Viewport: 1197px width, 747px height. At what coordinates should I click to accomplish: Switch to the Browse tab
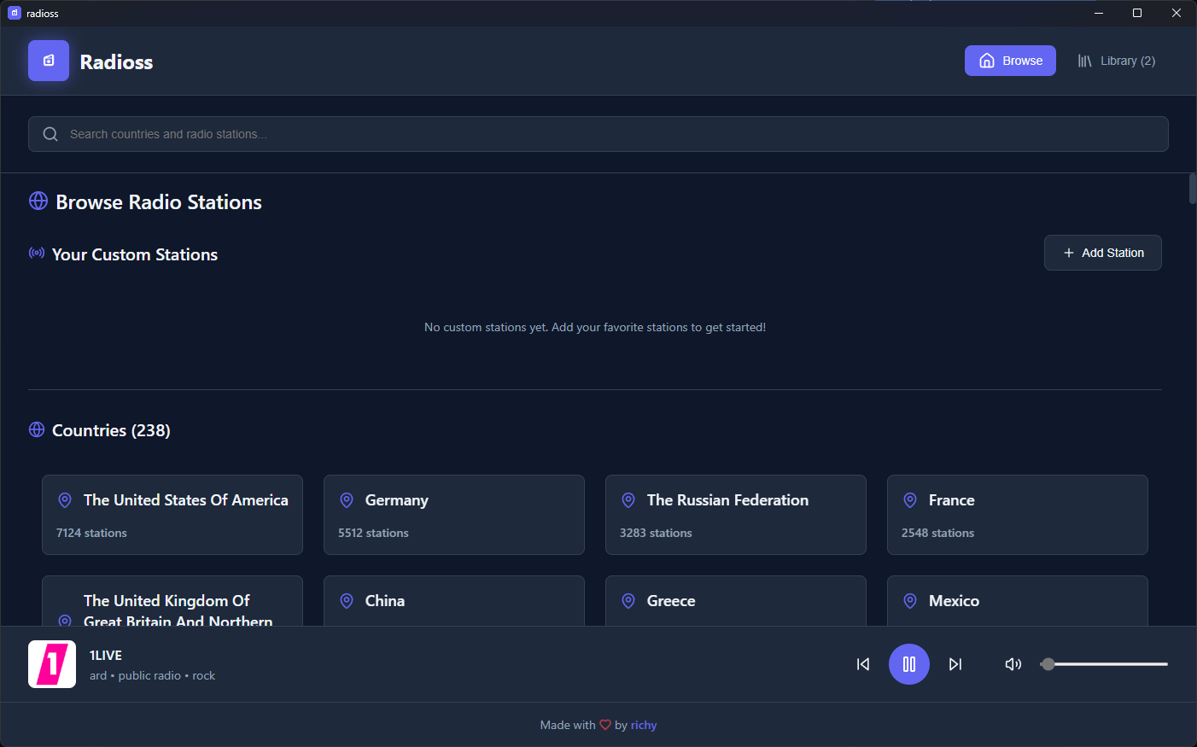click(x=1010, y=61)
